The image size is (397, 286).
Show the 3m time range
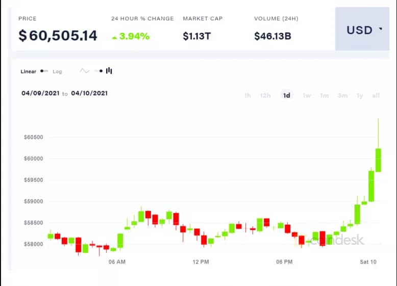(x=342, y=95)
